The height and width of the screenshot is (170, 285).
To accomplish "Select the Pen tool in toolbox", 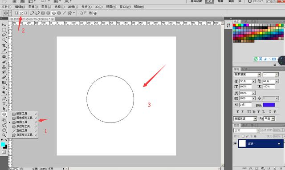I will 4,99.
